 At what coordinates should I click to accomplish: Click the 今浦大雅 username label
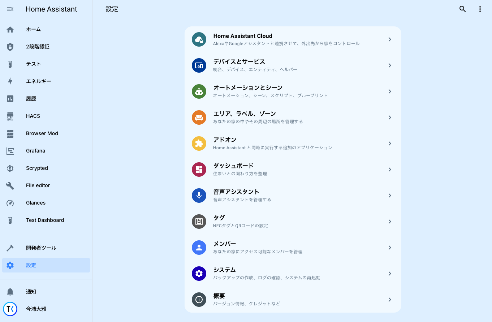36,309
